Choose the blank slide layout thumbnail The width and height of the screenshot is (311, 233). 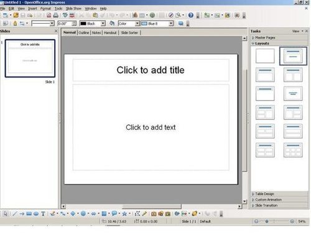pyautogui.click(x=265, y=56)
